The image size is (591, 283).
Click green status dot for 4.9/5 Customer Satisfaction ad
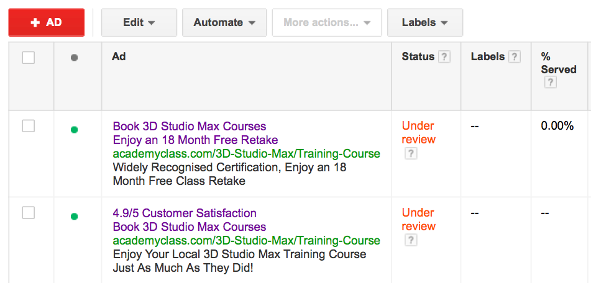pos(75,217)
